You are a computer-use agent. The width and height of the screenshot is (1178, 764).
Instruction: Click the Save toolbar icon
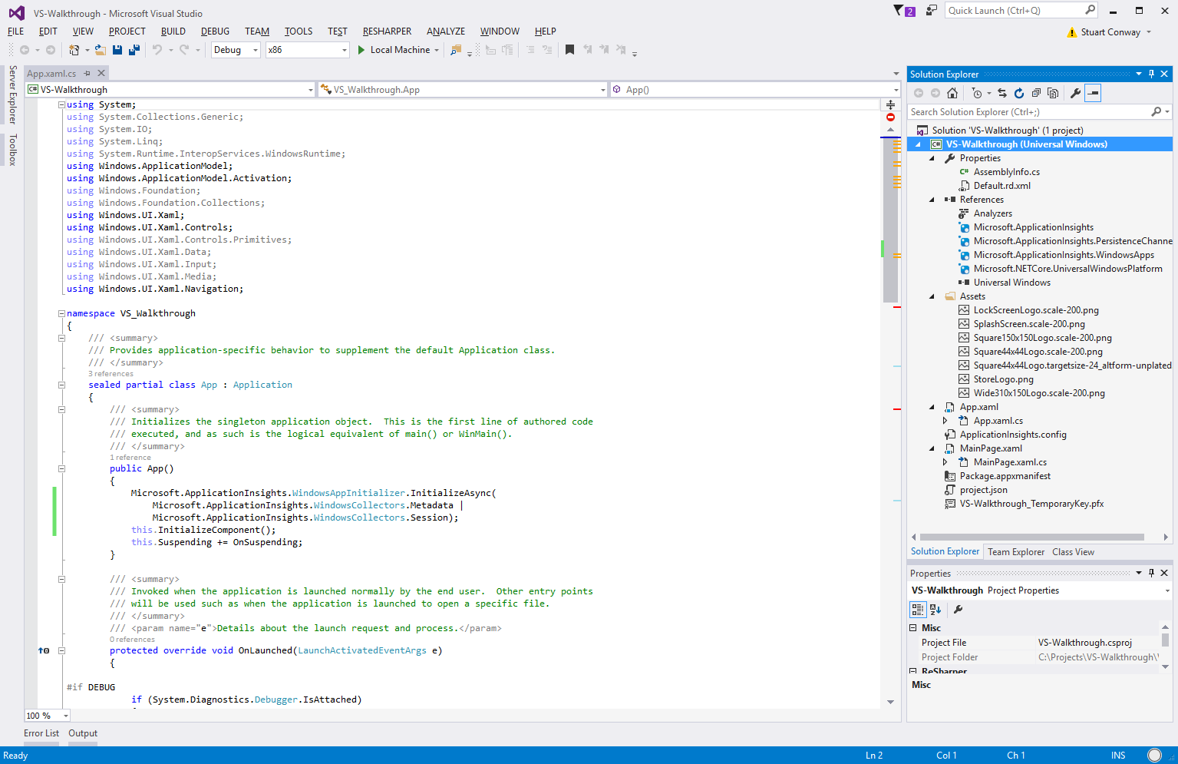coord(117,50)
